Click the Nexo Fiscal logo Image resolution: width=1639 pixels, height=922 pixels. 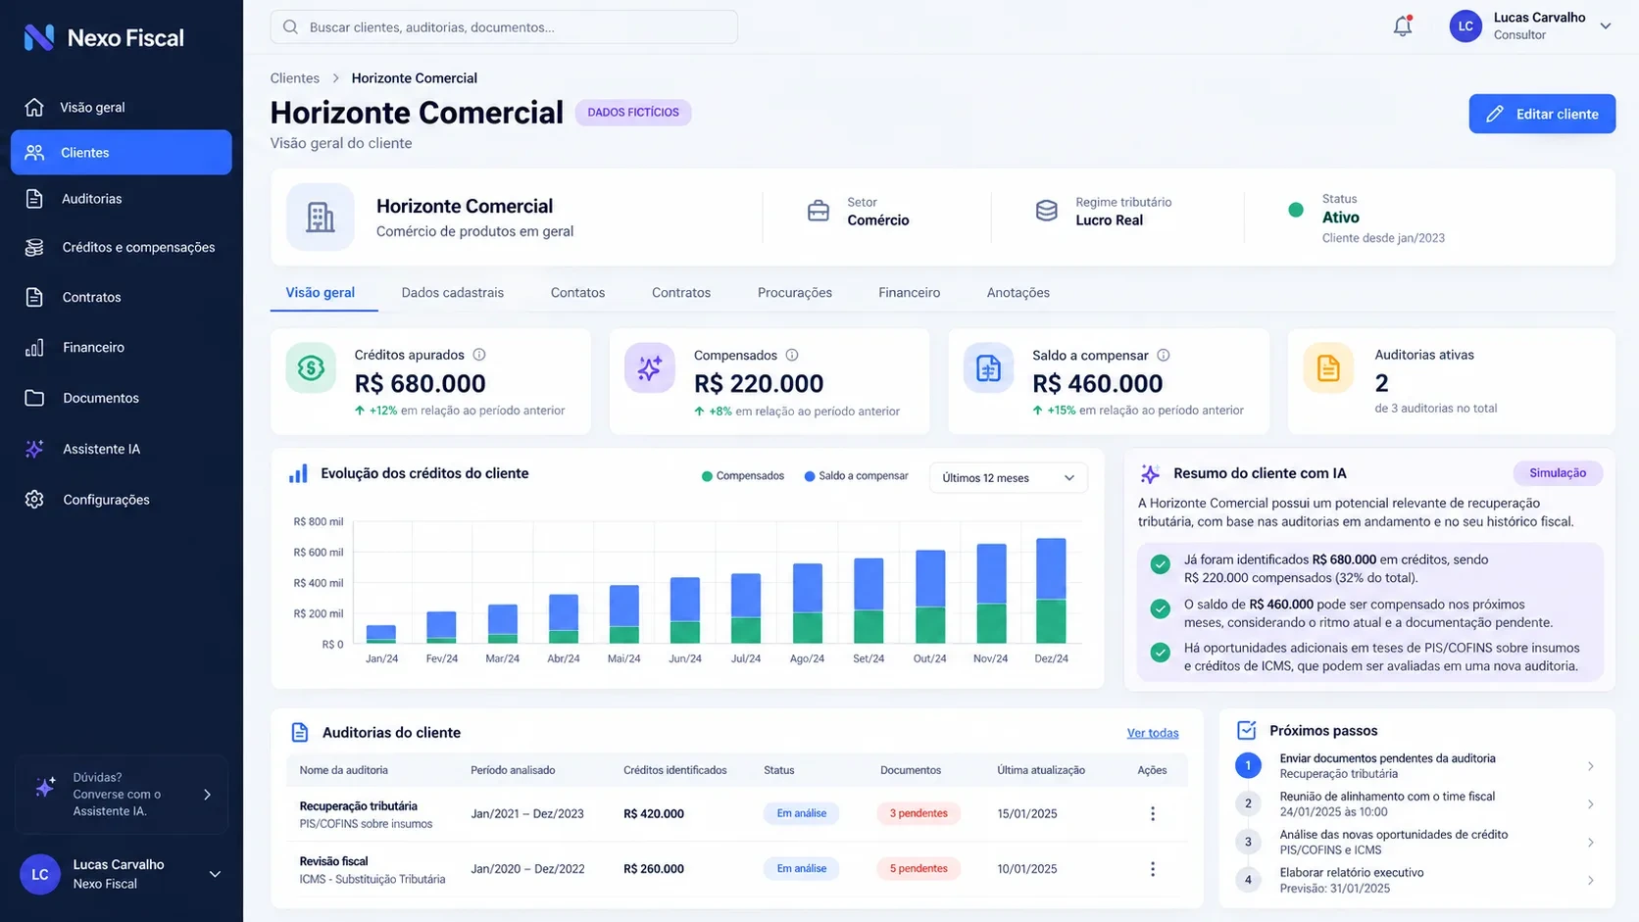pos(104,38)
